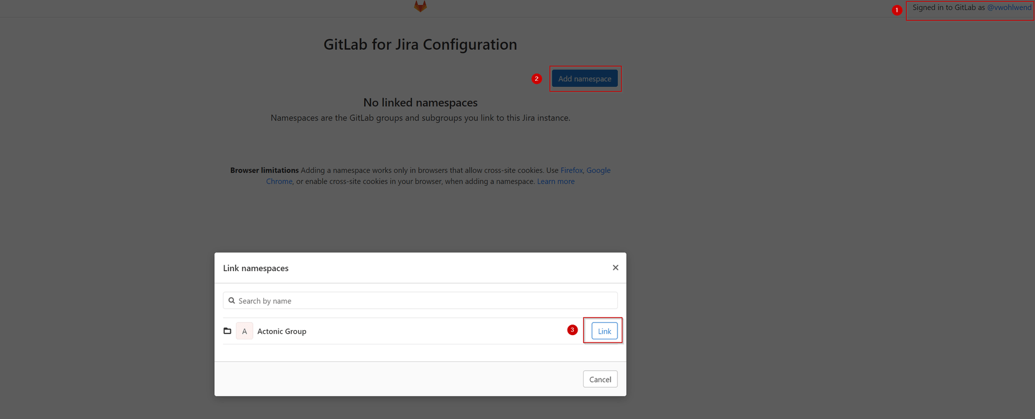Click the Link namespaces dialog title
This screenshot has width=1035, height=419.
(256, 268)
